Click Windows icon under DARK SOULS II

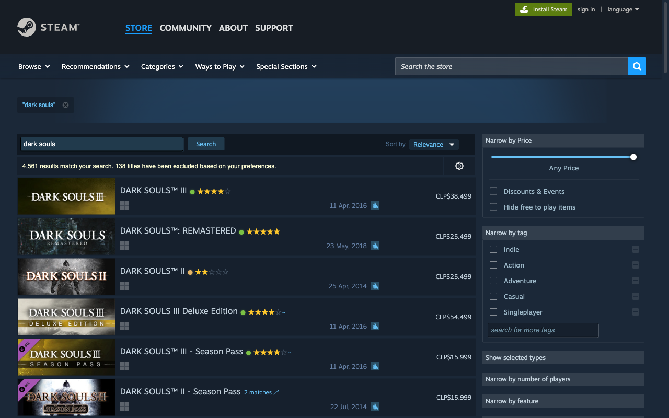pyautogui.click(x=124, y=286)
